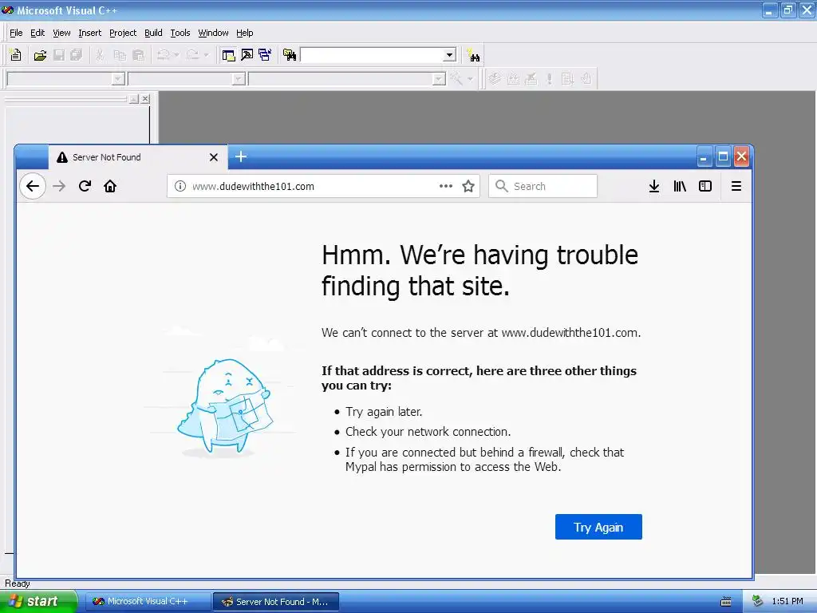
Task: Expand the Undo history dropdown arrow
Action: (x=176, y=55)
